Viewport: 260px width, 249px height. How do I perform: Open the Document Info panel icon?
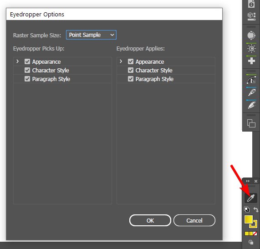251,4
